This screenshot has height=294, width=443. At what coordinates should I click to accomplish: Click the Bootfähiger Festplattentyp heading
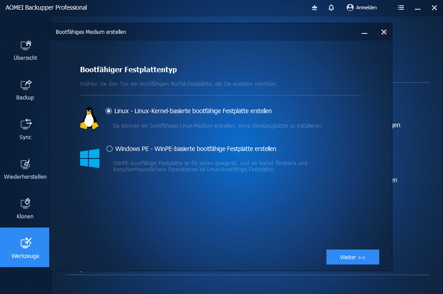click(x=128, y=70)
